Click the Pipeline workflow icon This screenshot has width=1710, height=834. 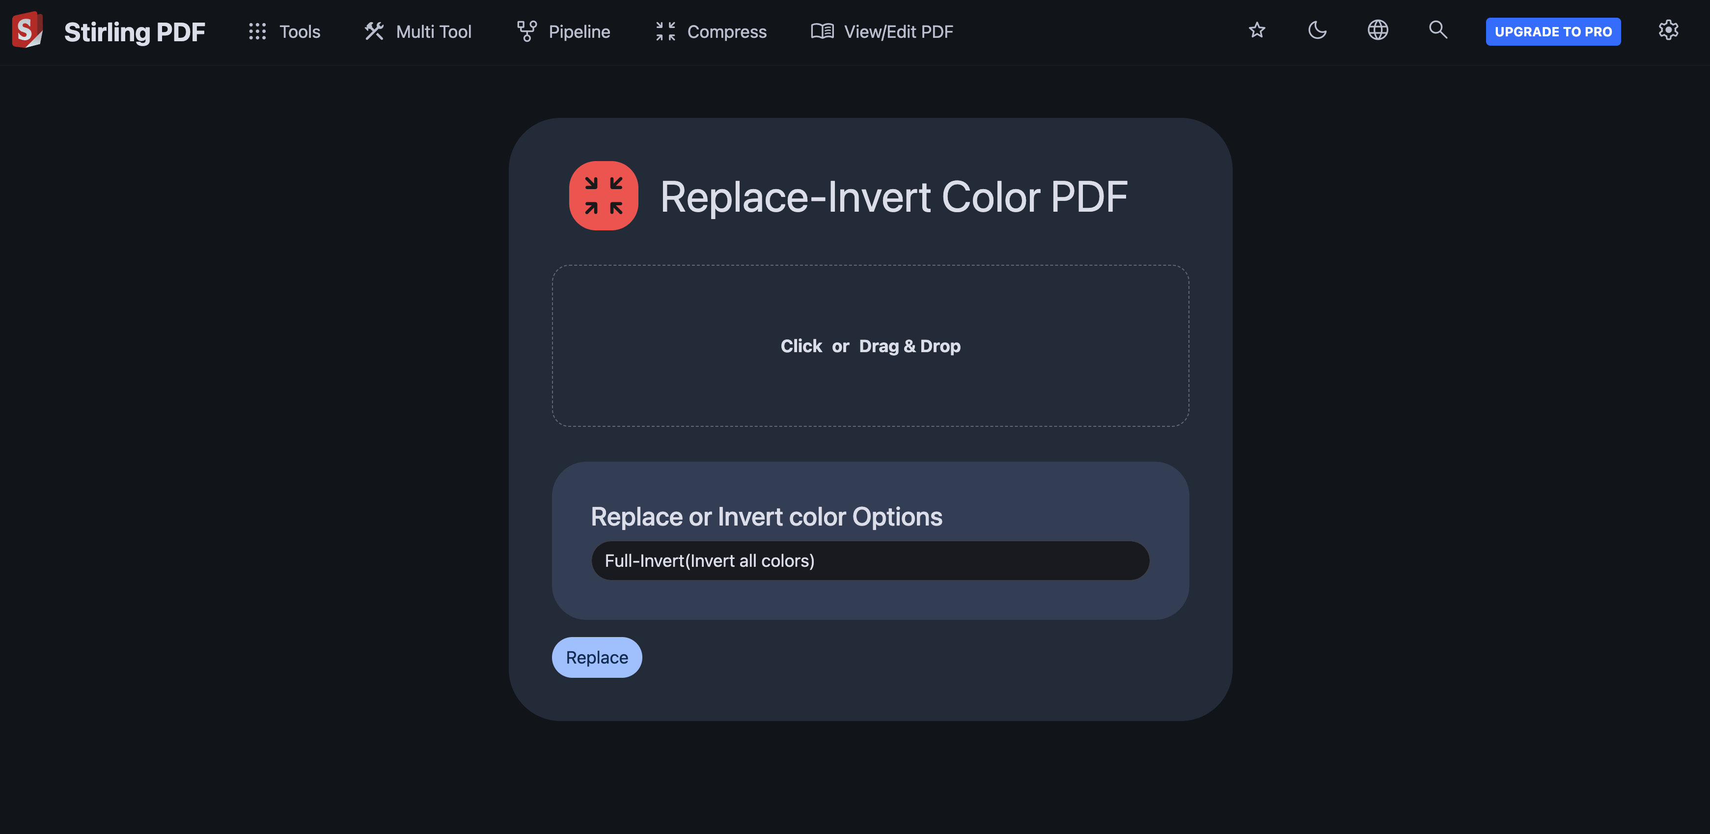[526, 30]
